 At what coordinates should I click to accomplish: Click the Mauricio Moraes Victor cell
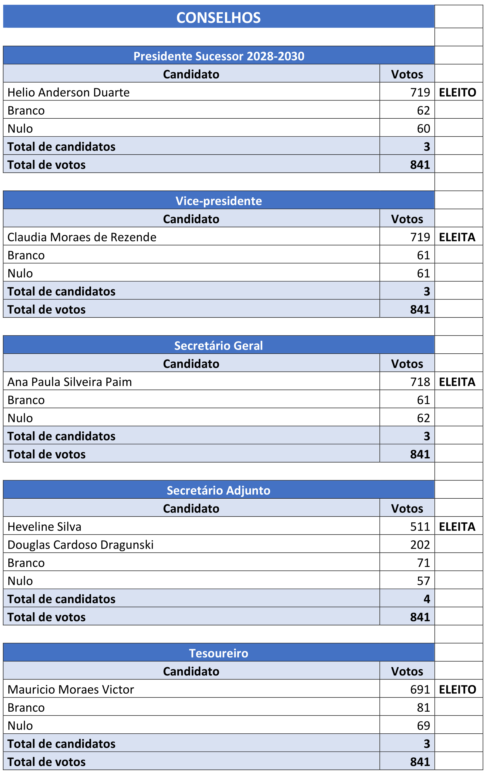coord(71,690)
